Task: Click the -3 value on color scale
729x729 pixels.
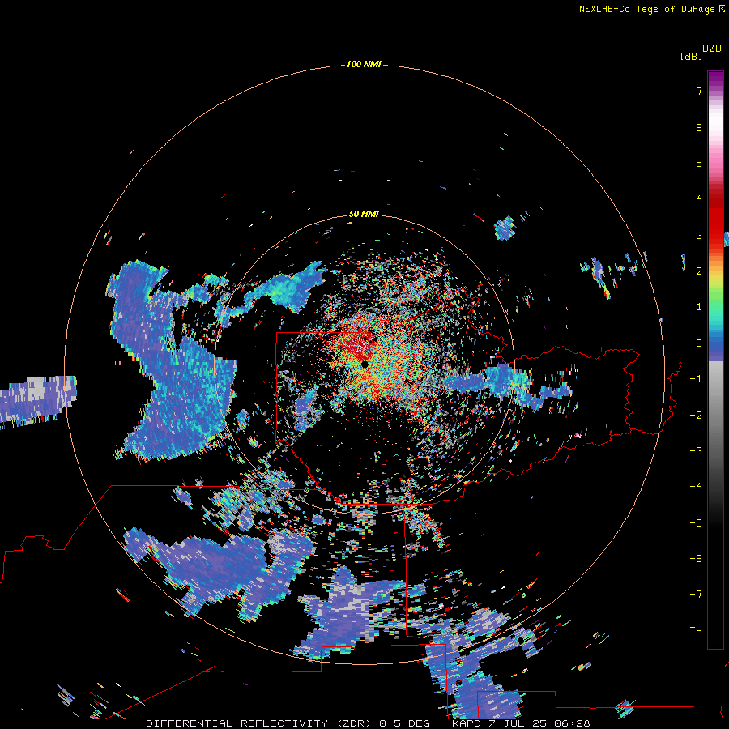Action: [696, 451]
